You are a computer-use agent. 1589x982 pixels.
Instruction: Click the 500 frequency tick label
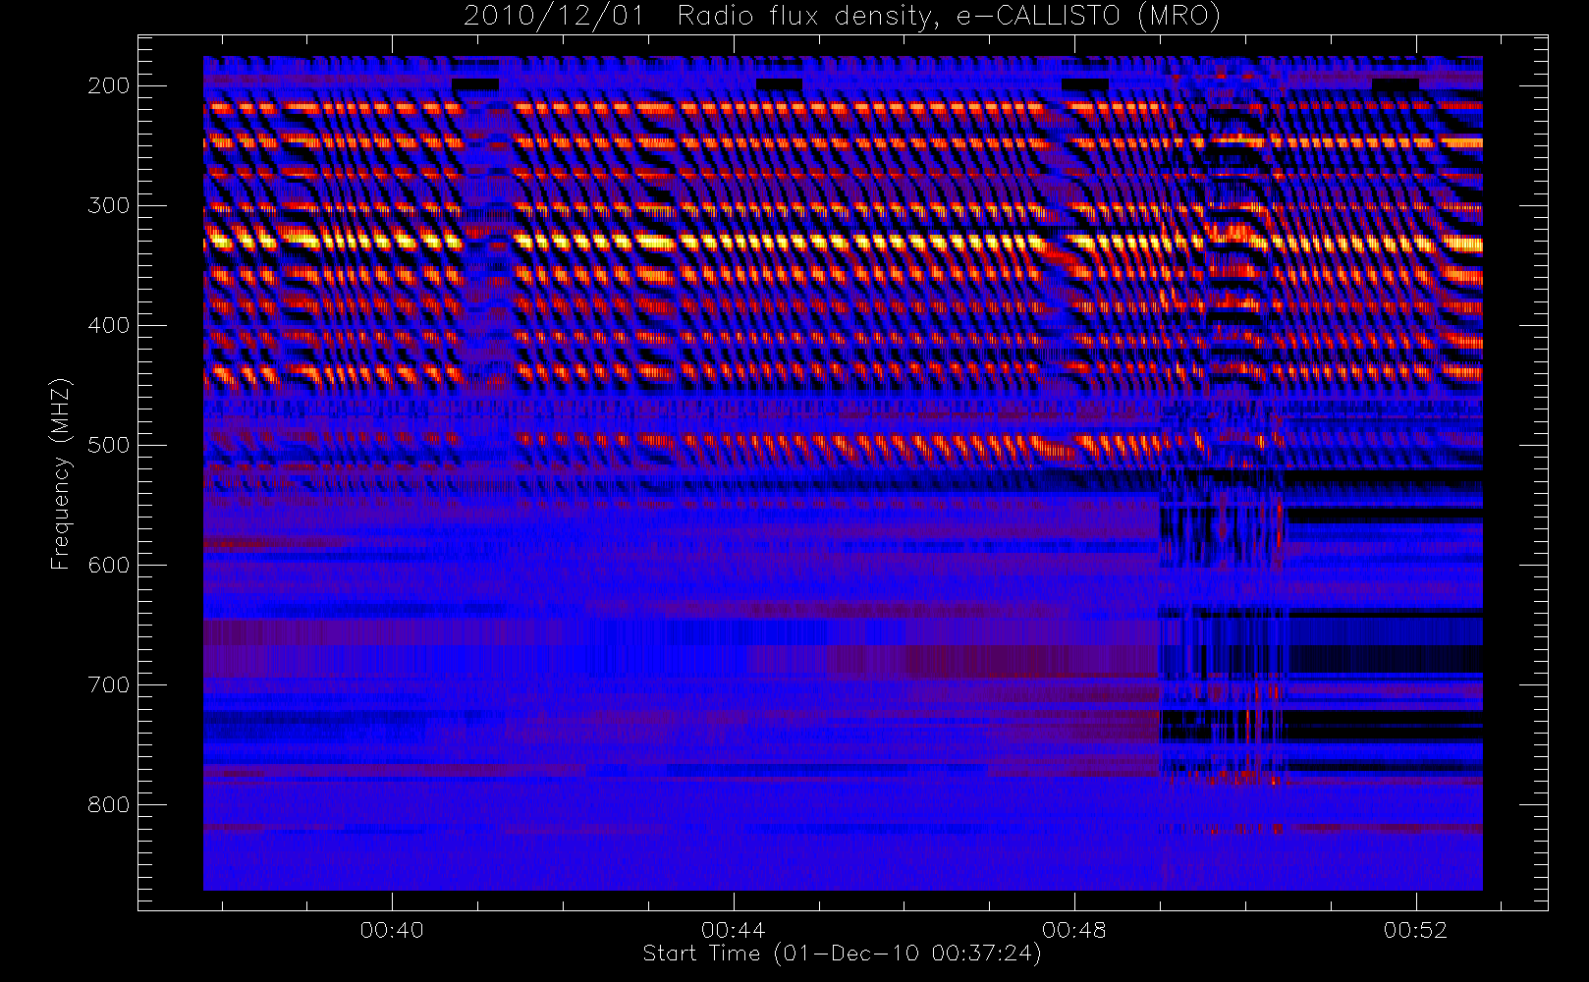click(108, 445)
